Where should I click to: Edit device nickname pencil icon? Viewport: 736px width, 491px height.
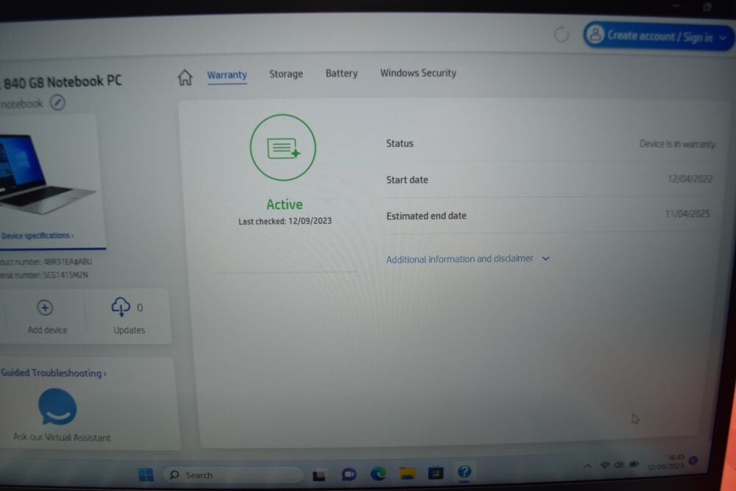pos(57,102)
